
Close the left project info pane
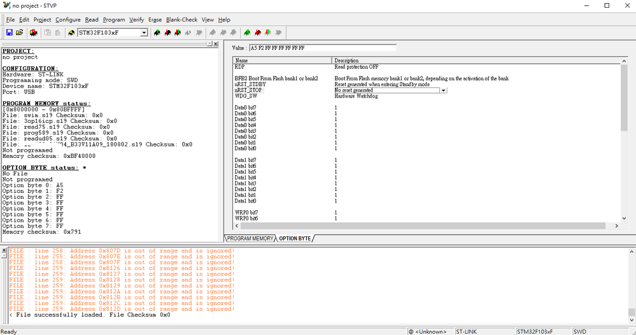[216, 44]
